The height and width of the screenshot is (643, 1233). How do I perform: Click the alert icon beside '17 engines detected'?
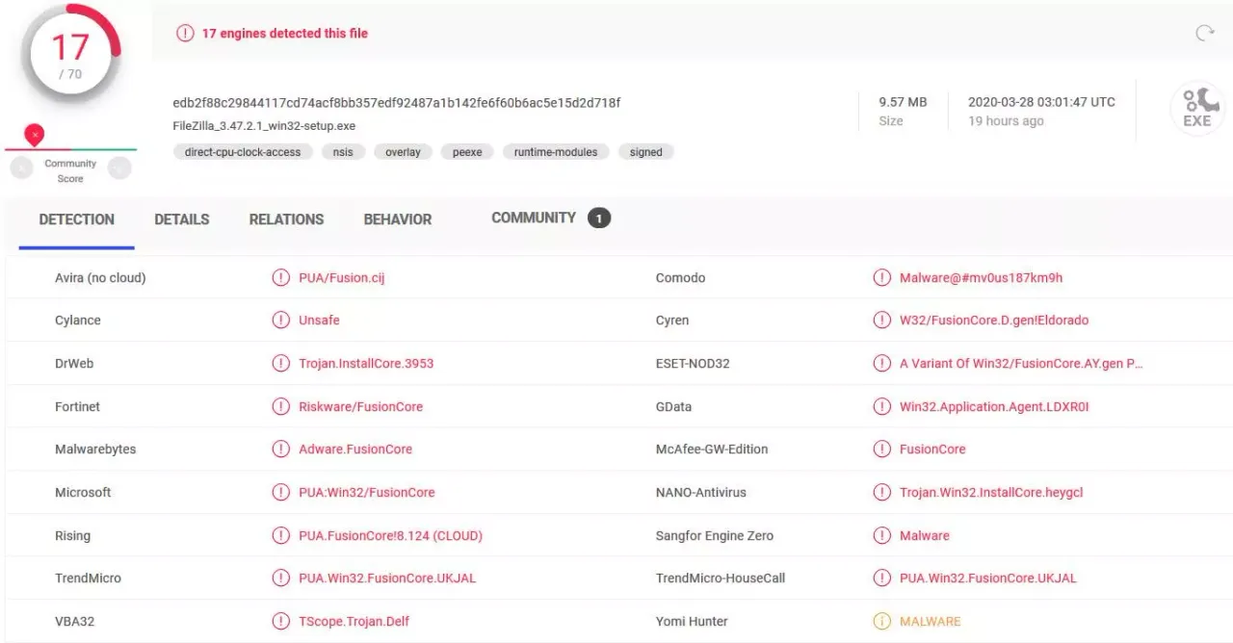click(x=185, y=33)
